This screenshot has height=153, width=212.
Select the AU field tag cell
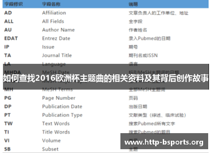tap(8, 30)
